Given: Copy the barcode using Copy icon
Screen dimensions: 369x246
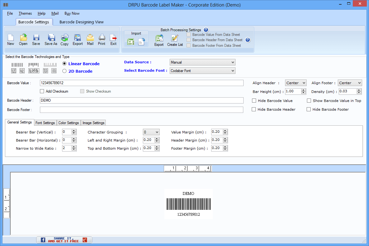Looking at the screenshot, I should 65,40.
